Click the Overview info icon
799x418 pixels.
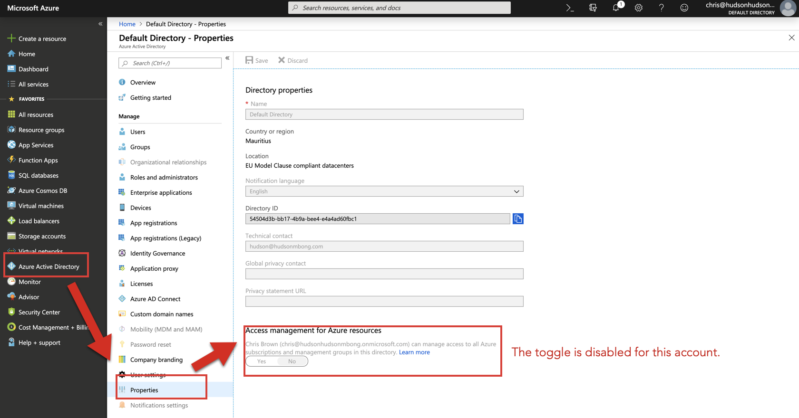(x=122, y=82)
